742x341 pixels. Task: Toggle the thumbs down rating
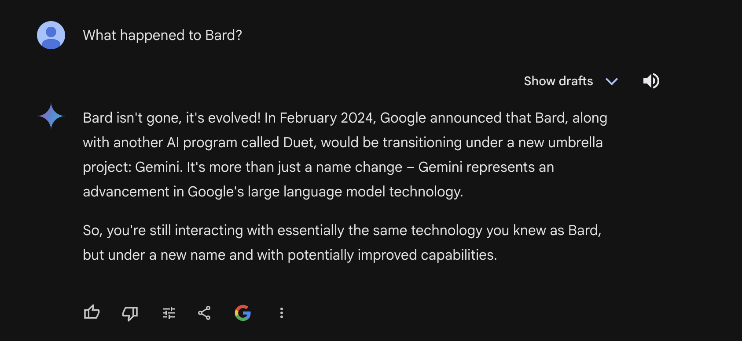(129, 313)
